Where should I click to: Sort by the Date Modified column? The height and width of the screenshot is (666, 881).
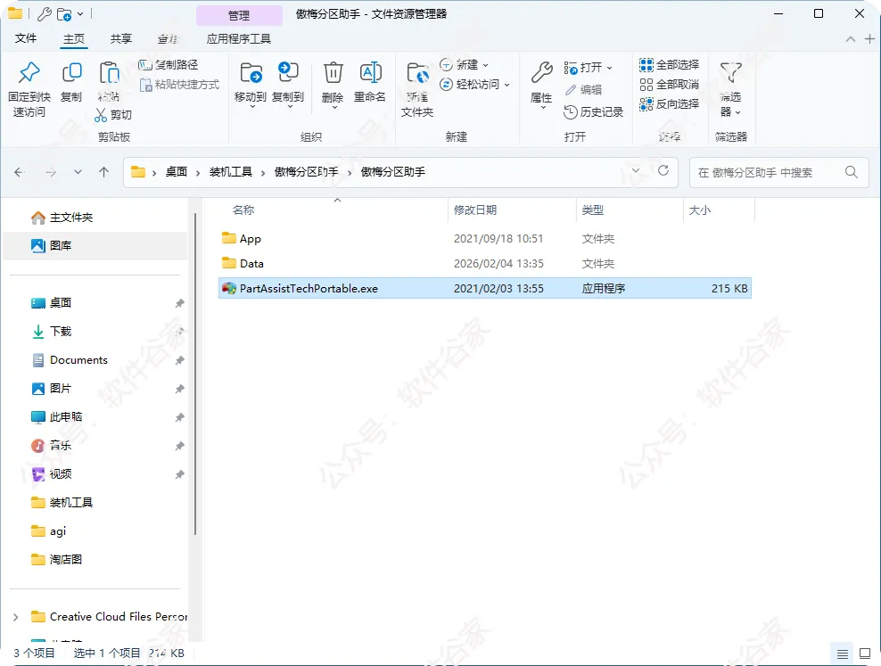pos(474,210)
